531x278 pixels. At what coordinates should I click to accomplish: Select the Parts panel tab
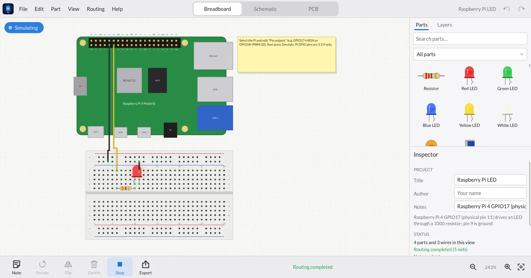coord(421,25)
